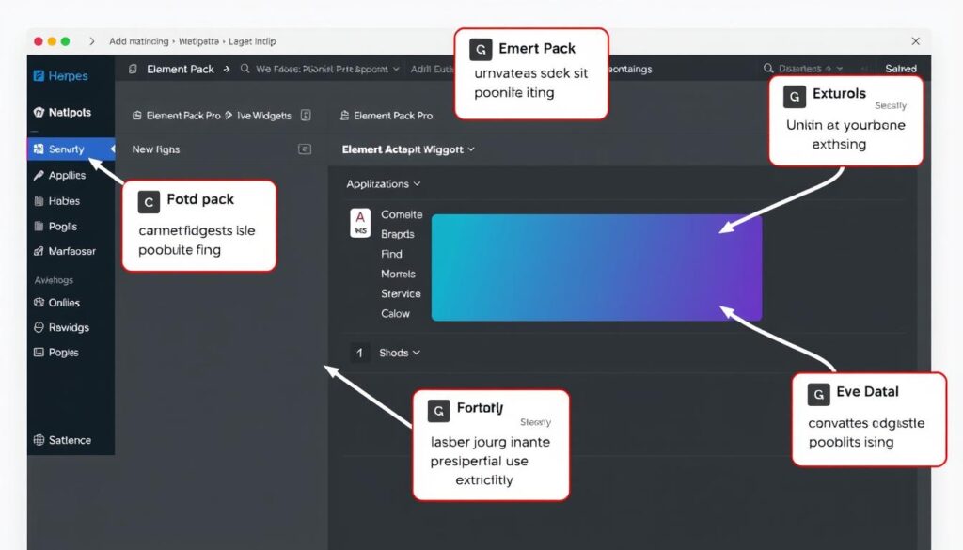Click the Ive Widgetts breadcrumb link
Viewport: 963px width, 550px height.
(x=264, y=116)
